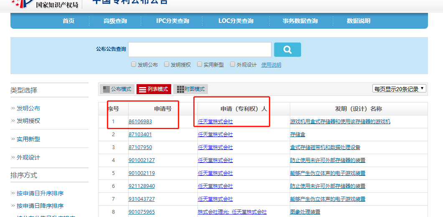This screenshot has width=443, height=217.
Task: Open 防止使用未许可外部存储器的装置 in row 4
Action: pyautogui.click(x=328, y=160)
